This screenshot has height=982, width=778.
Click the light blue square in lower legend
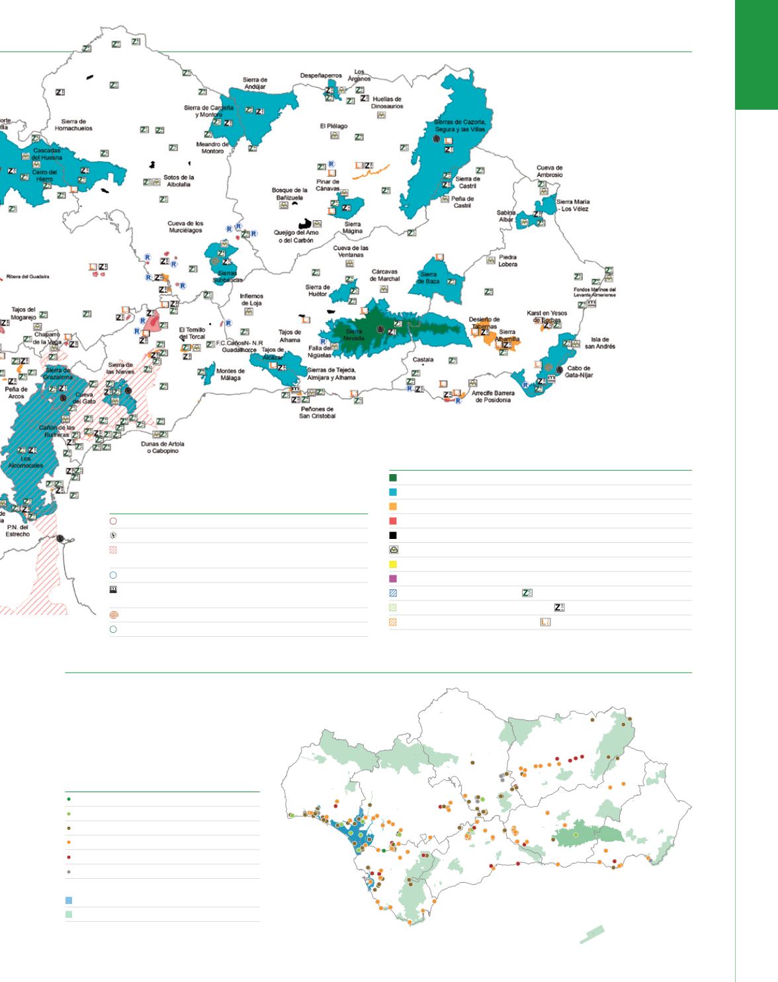click(x=69, y=901)
